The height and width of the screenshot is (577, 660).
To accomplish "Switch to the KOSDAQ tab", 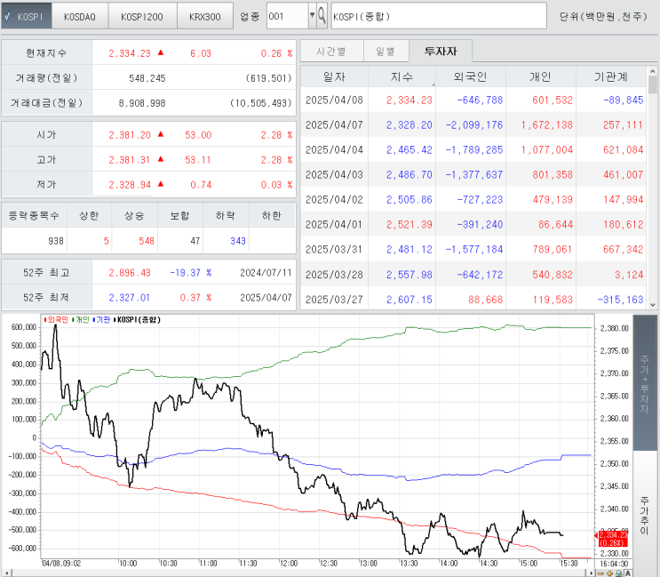I will (x=80, y=16).
